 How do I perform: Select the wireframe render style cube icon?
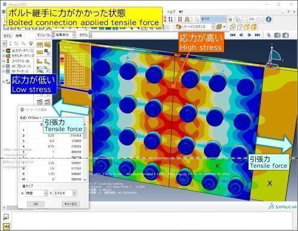[x=232, y=27]
